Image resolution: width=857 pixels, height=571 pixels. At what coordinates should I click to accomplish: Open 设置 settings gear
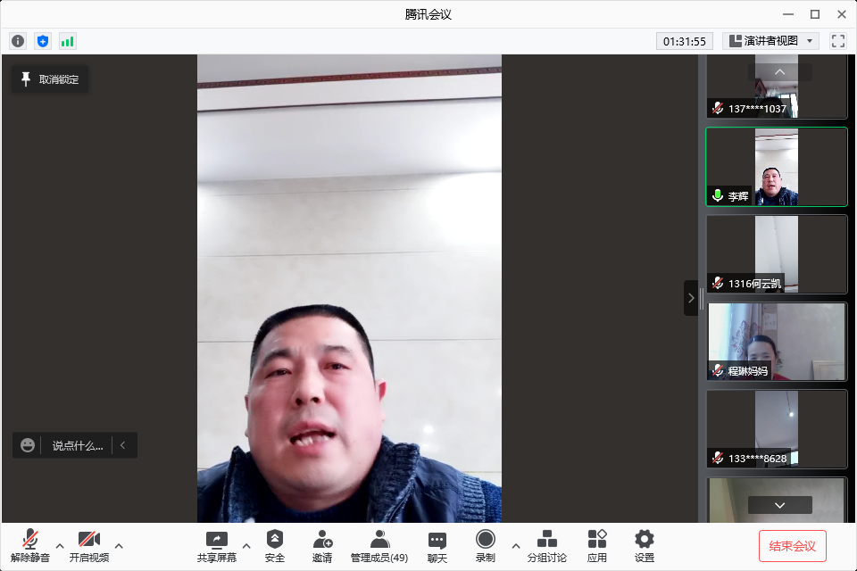(x=645, y=546)
